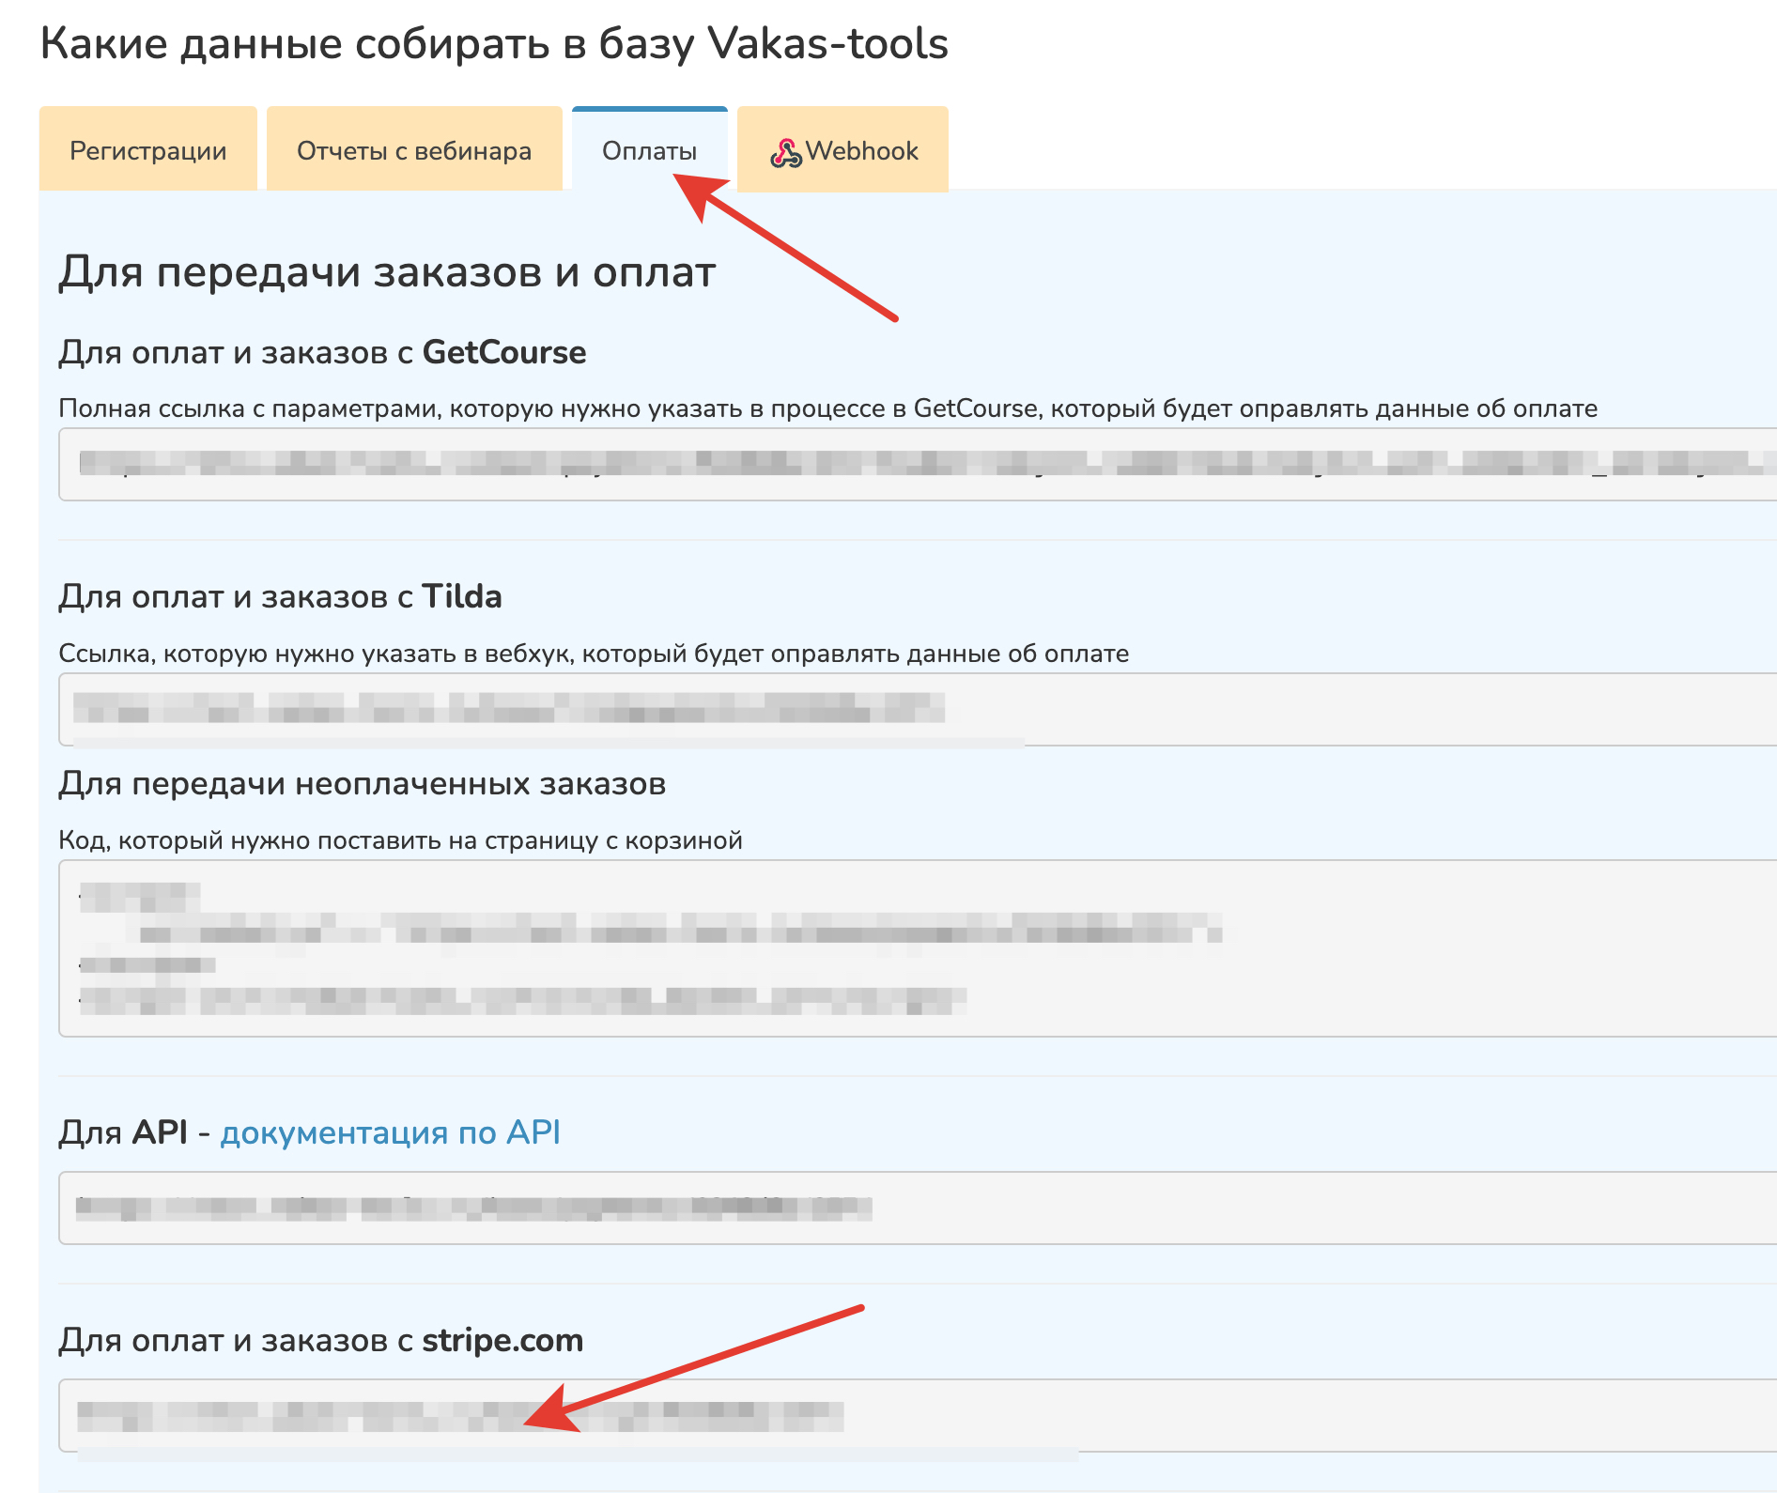
Task: Click the Tilda webhook link description text
Action: pyautogui.click(x=593, y=654)
